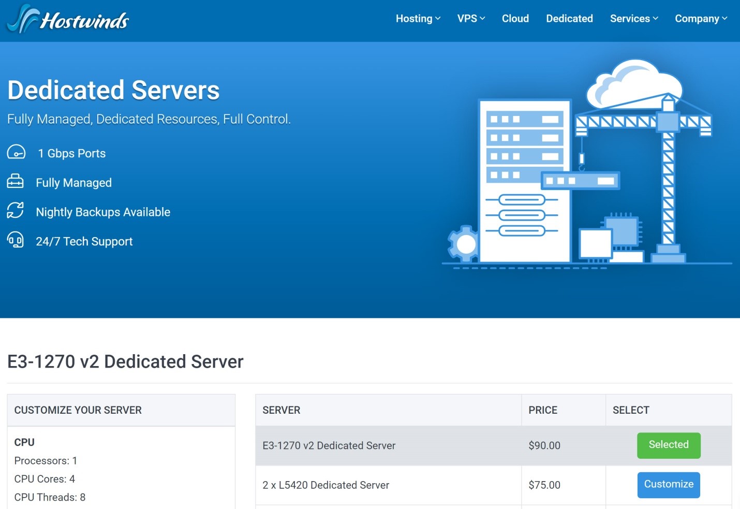Screen dimensions: 740x509
Task: Go to the Cloud page
Action: [x=515, y=19]
